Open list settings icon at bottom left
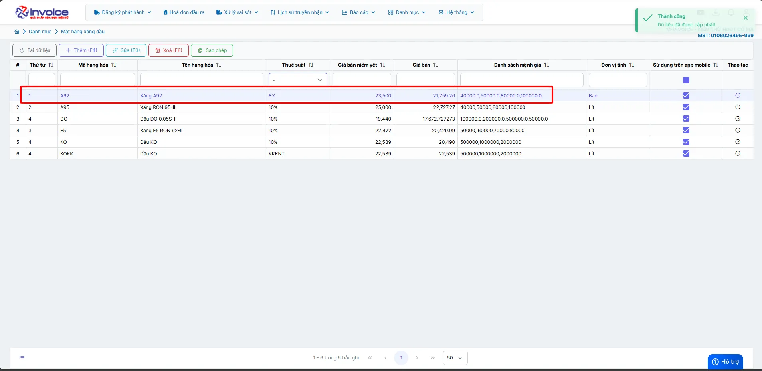 pyautogui.click(x=22, y=358)
